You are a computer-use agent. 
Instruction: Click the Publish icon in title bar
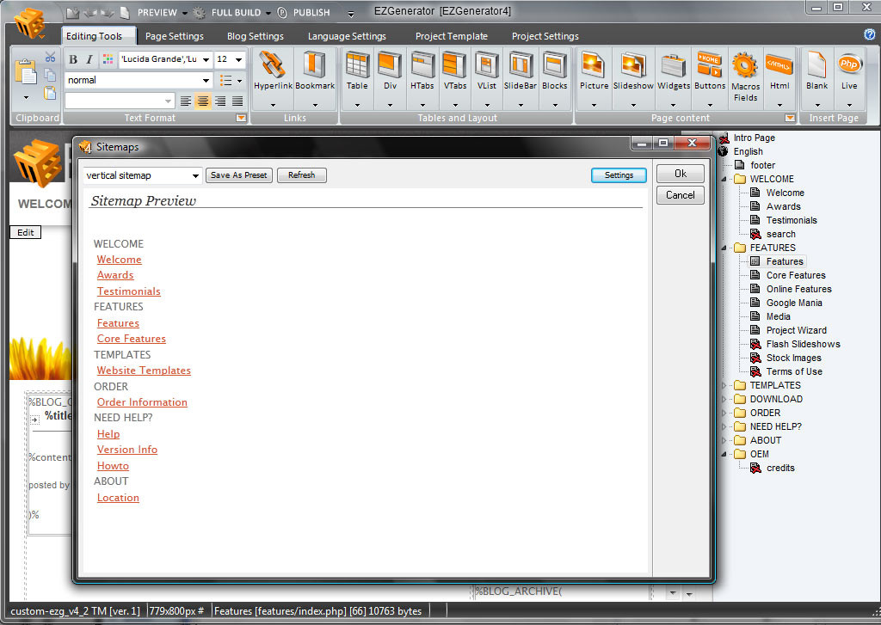[x=282, y=12]
